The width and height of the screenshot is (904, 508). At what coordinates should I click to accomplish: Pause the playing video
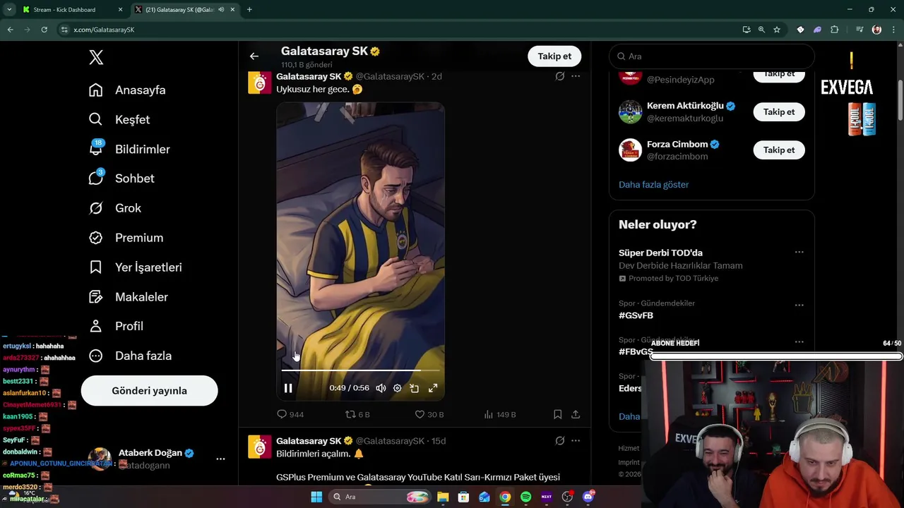click(288, 388)
